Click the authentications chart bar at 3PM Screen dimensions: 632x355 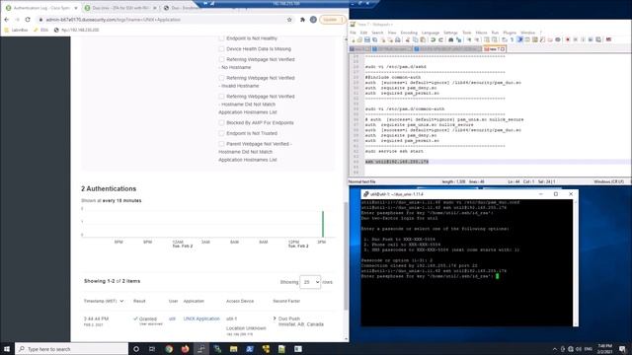323,224
